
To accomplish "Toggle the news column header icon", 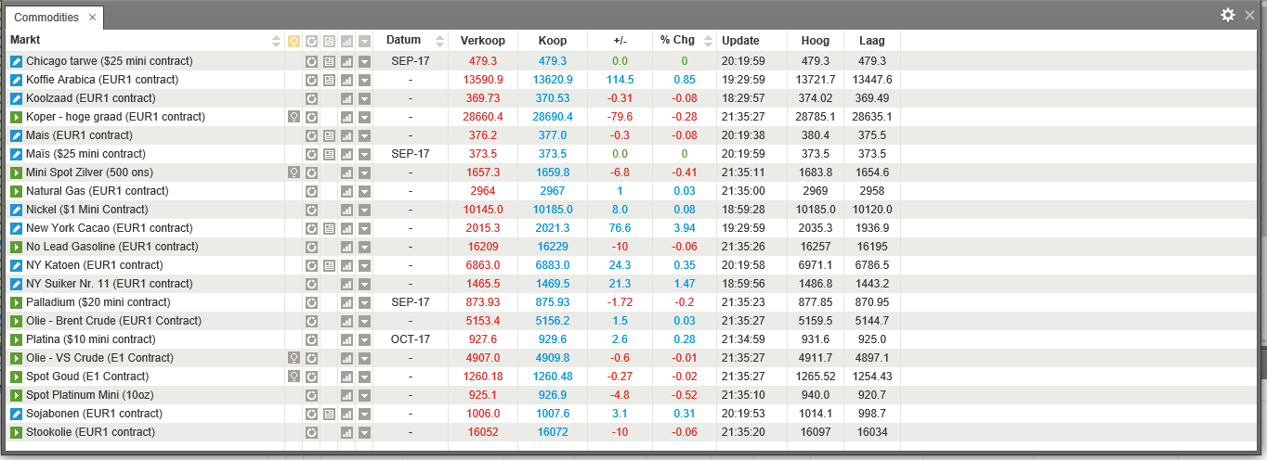I will [329, 41].
